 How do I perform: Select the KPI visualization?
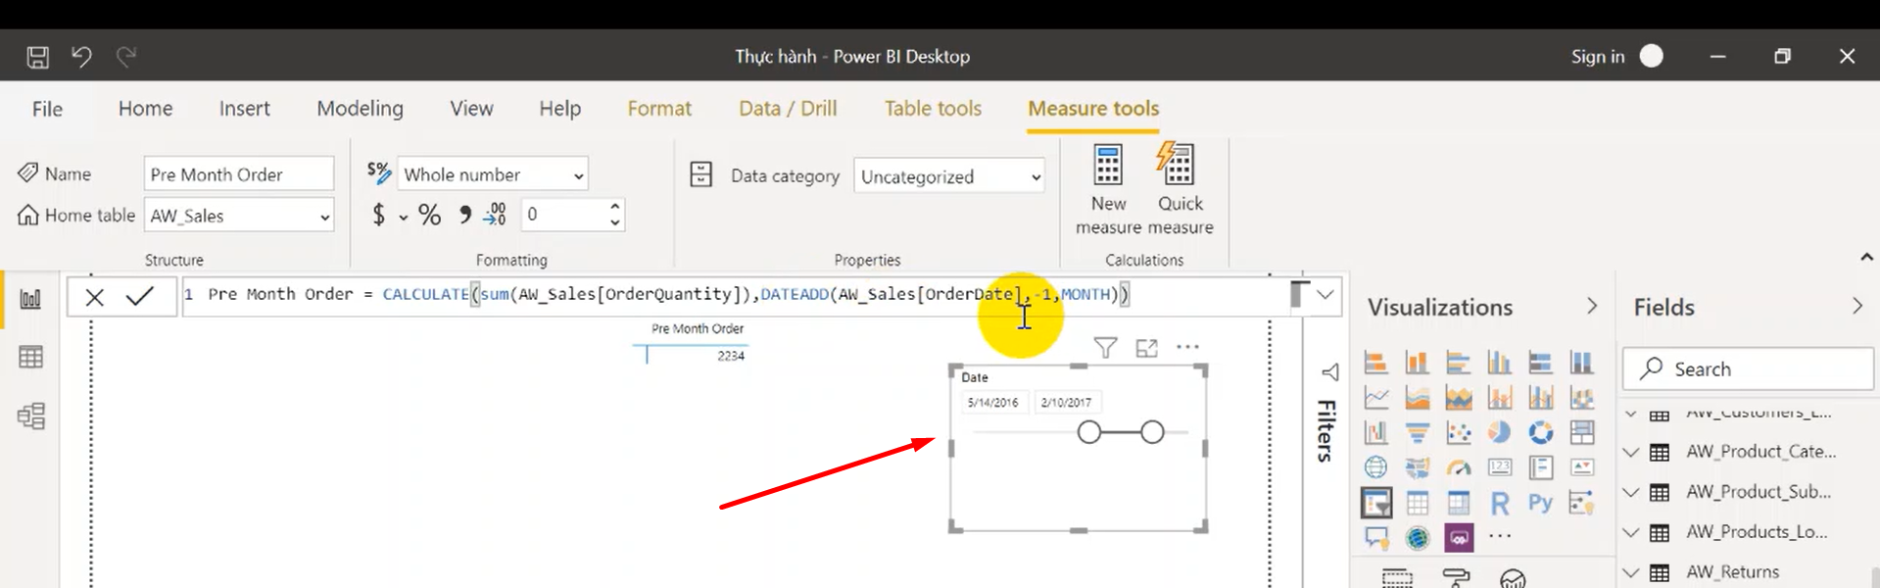pyautogui.click(x=1582, y=467)
